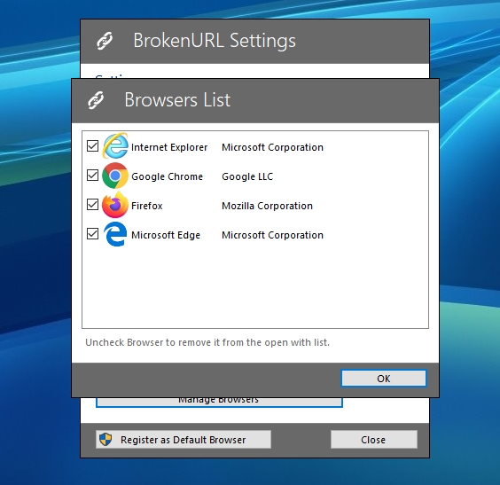The image size is (500, 485).
Task: Click the Firefox browser icon
Action: [x=115, y=205]
